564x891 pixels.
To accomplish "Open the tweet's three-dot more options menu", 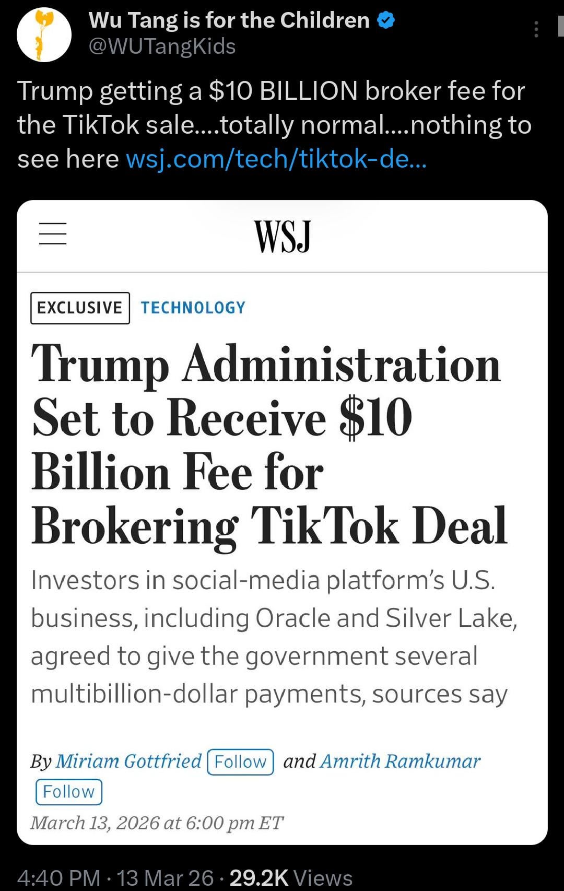I will 536,29.
